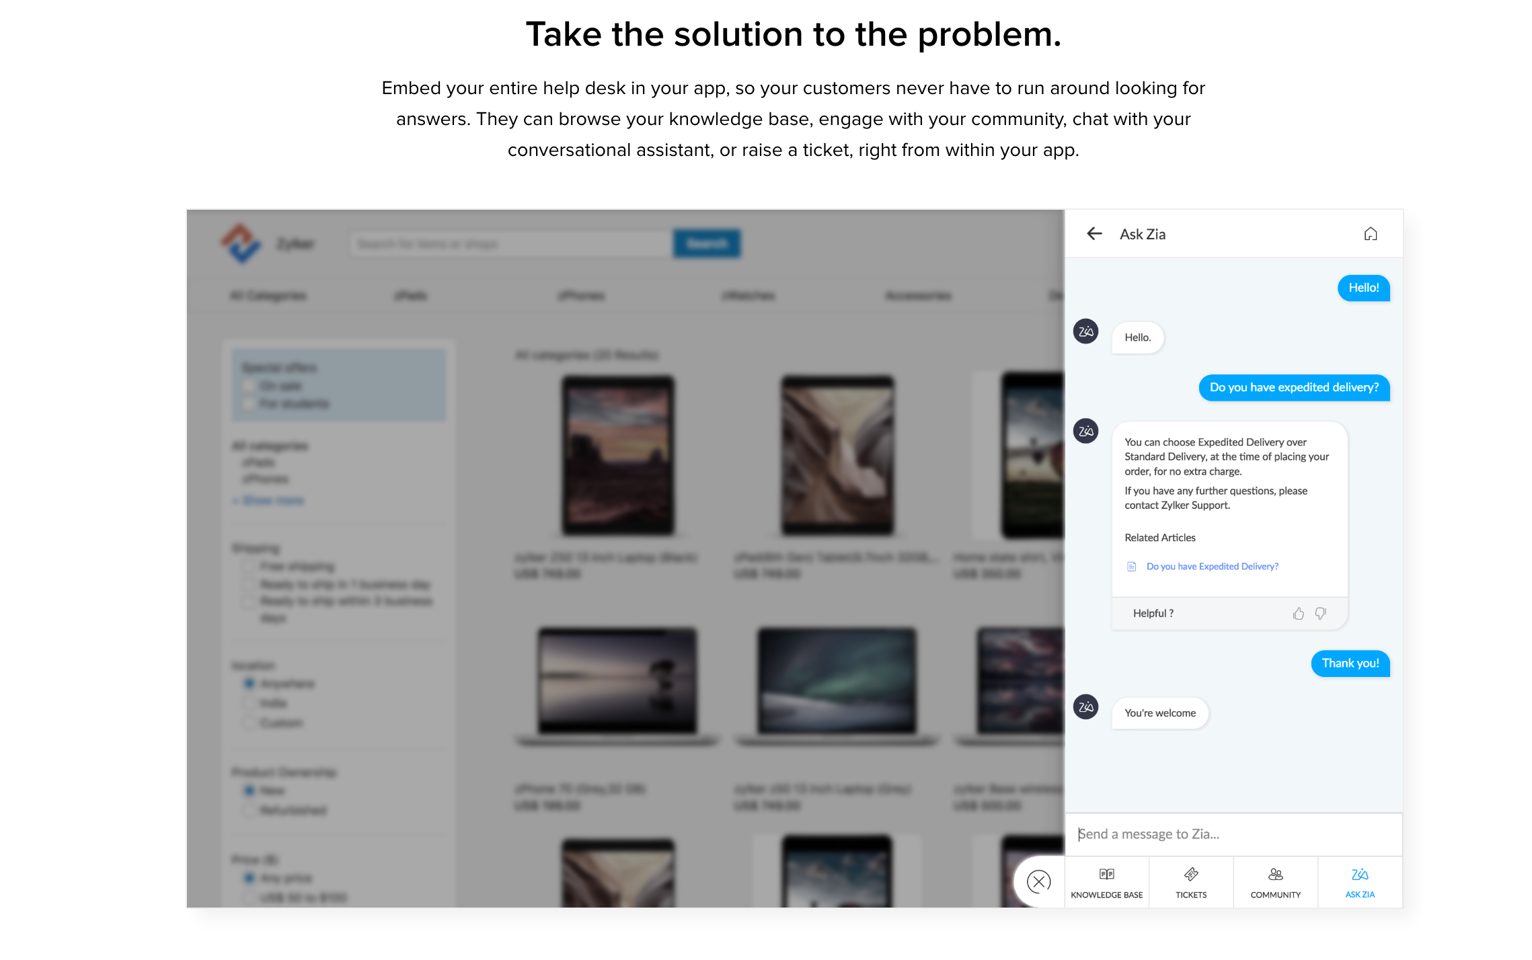Dismiss chat widget close button
This screenshot has width=1532, height=960.
[x=1038, y=881]
